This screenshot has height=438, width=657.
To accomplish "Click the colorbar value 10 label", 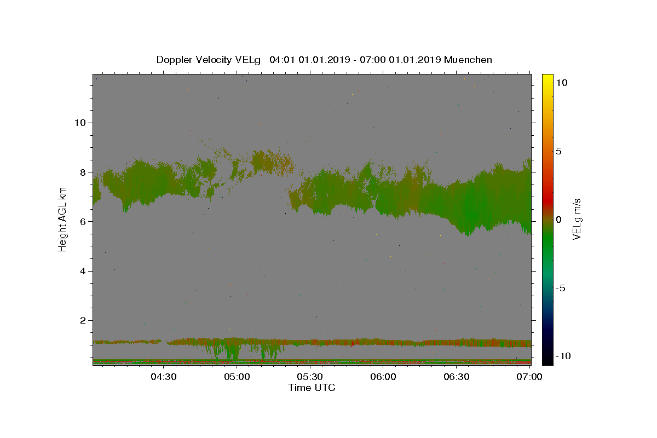I will (x=561, y=83).
